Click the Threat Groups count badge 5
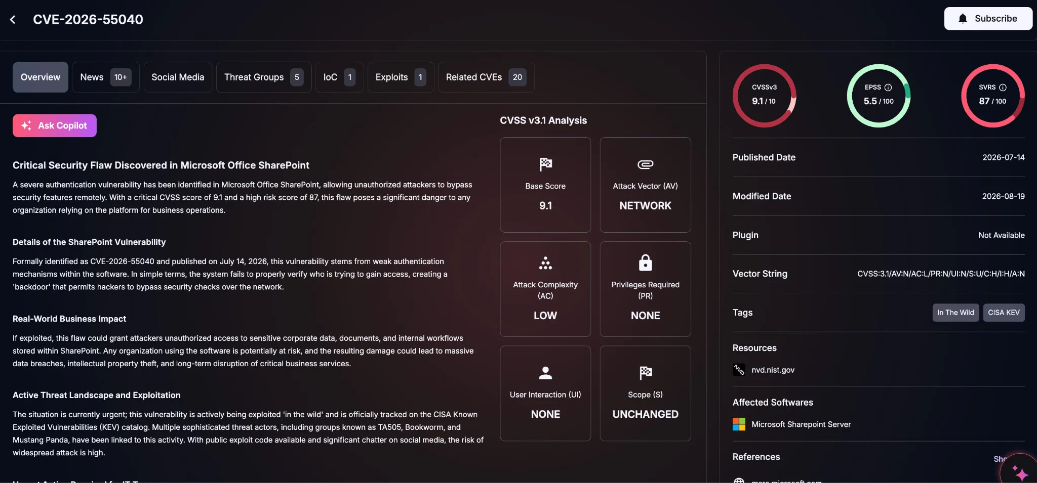This screenshot has height=483, width=1037. pos(297,77)
